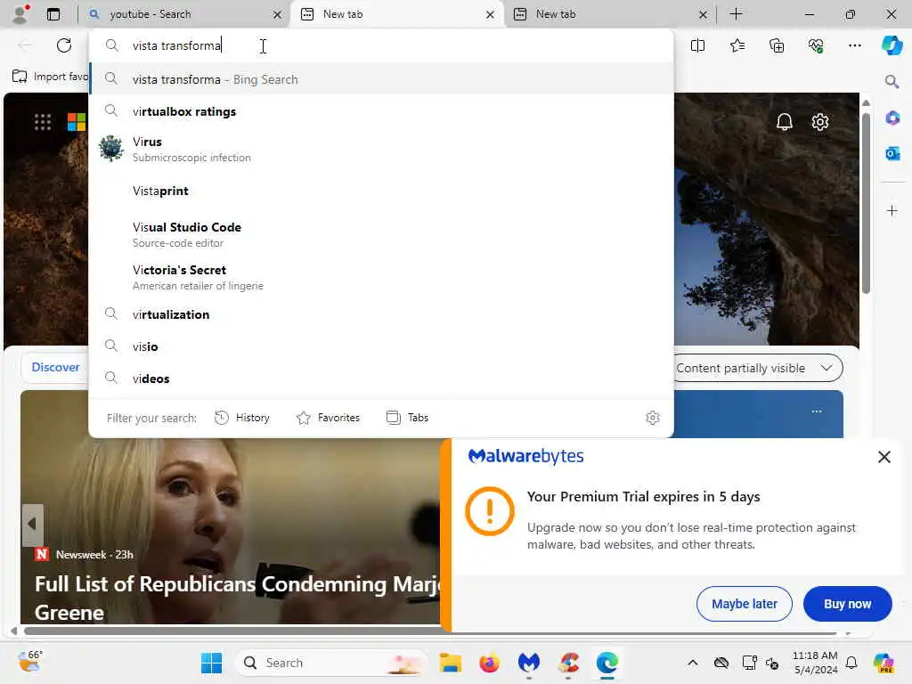The height and width of the screenshot is (684, 912).
Task: Click Maybe later in Malwarebytes popup
Action: (744, 604)
